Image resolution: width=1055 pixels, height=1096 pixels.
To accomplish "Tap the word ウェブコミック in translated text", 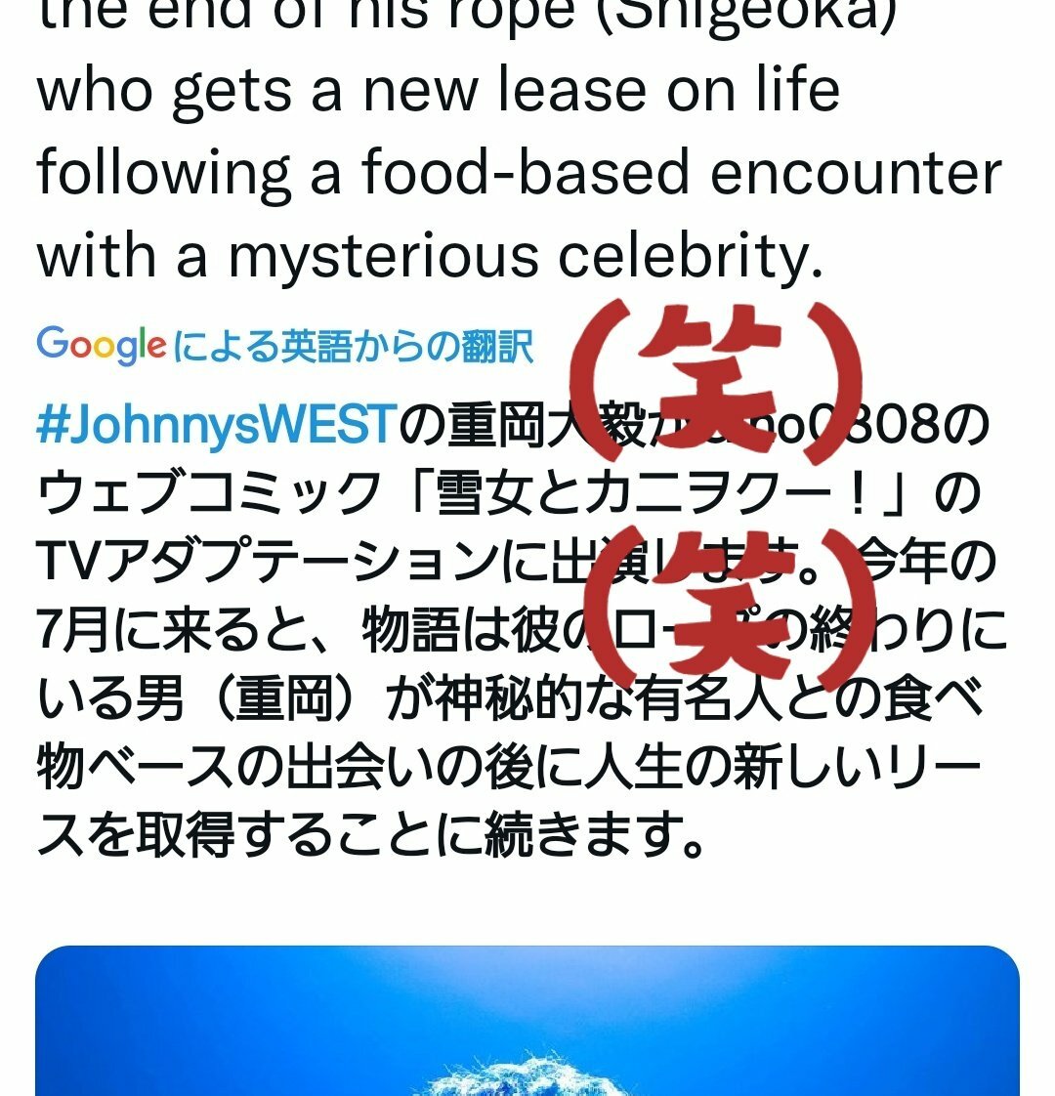I will tap(208, 492).
